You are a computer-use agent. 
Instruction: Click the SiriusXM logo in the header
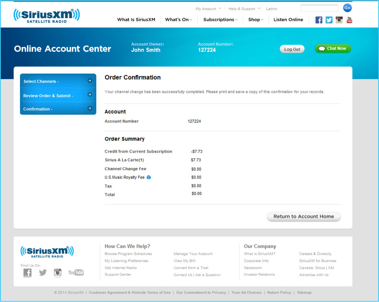click(x=47, y=16)
